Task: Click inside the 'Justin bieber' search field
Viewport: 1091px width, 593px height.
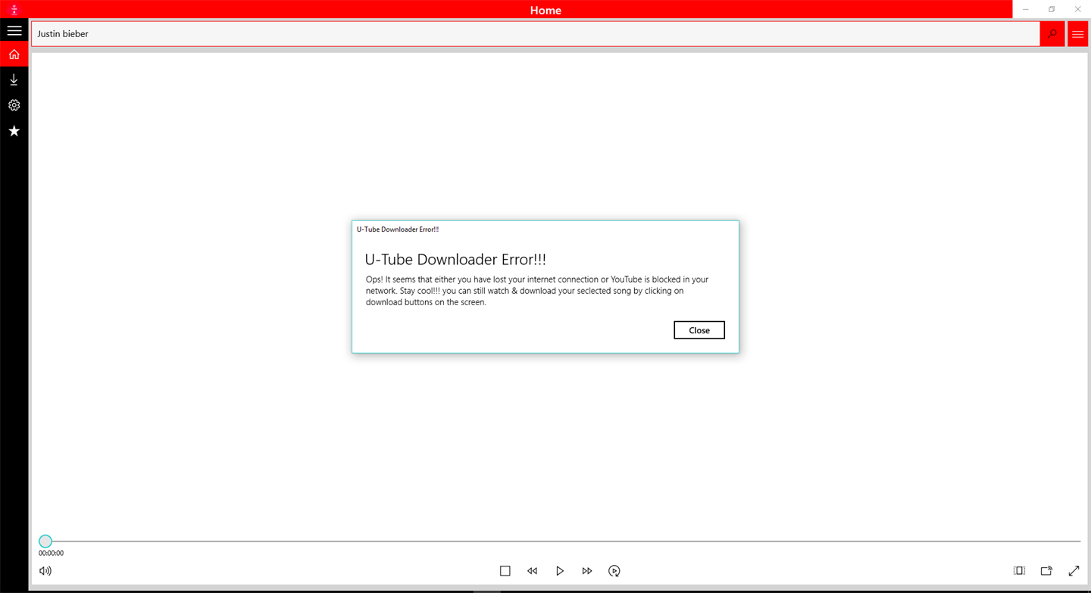Action: pos(536,34)
